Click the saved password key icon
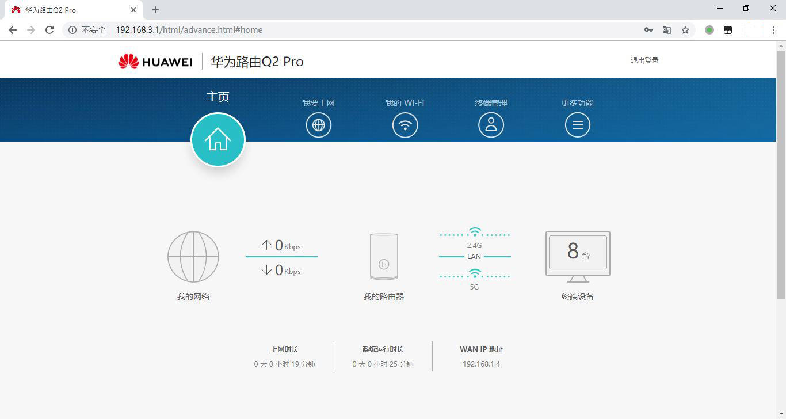Viewport: 786px width, 419px height. [648, 30]
